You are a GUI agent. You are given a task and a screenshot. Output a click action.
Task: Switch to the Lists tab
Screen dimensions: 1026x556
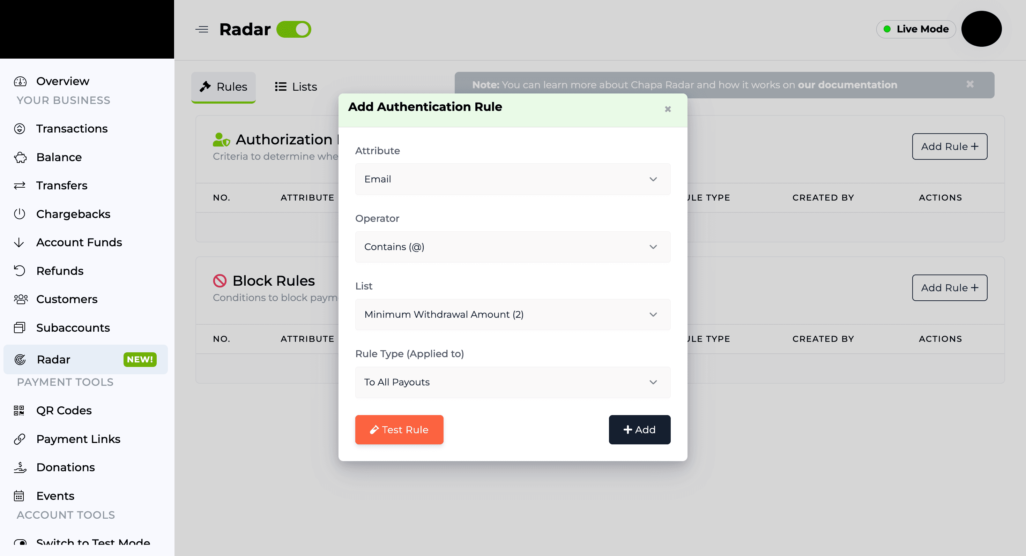296,87
